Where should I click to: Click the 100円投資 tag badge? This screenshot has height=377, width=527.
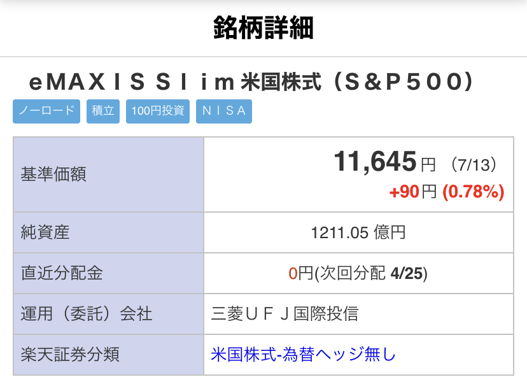tap(158, 111)
